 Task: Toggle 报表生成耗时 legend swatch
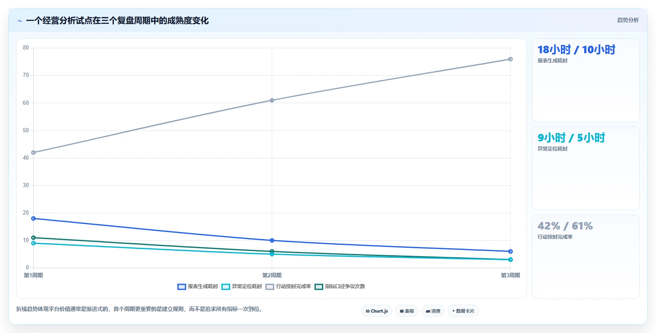(182, 286)
